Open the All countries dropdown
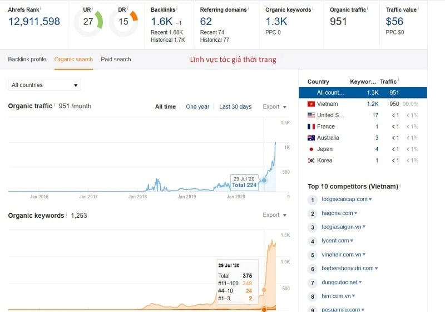 44,85
